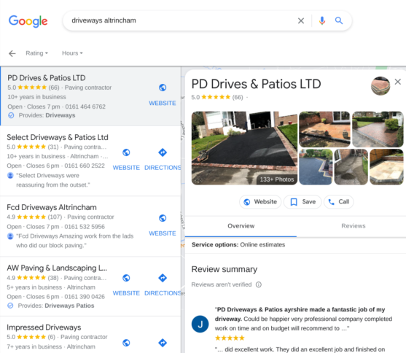Click WEBSITE link for AW Paving
This screenshot has height=353, width=406.
126,293
